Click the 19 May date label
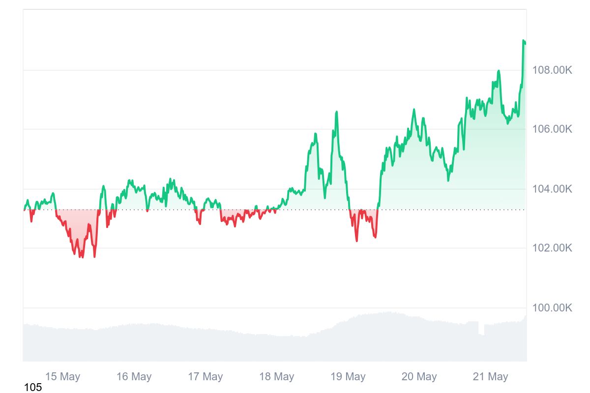 348,377
